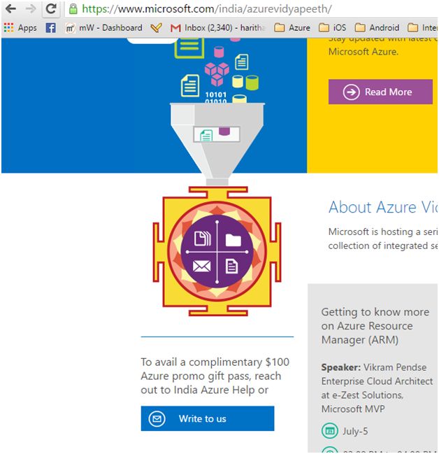
Task: Expand the Android bookmarks folder
Action: 377,28
